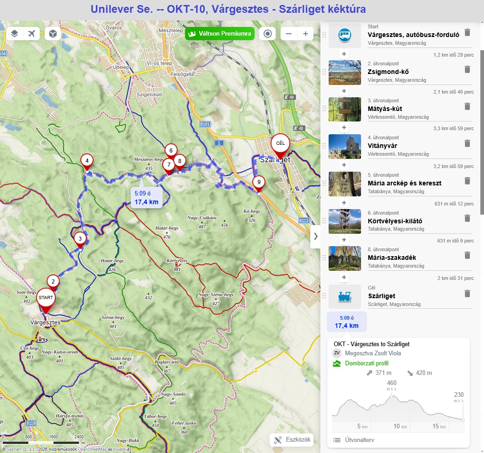This screenshot has height=453, width=484.
Task: Open the Eszközök tools menu
Action: tap(292, 440)
